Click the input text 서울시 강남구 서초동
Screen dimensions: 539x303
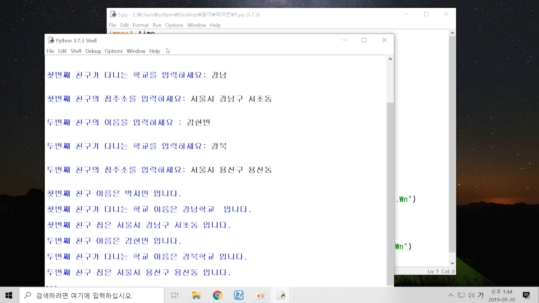pos(231,99)
